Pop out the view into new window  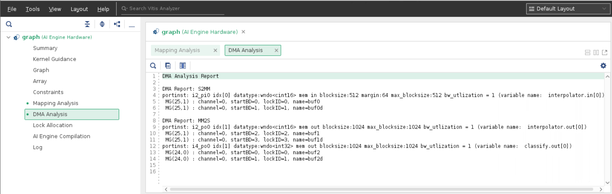coord(605,53)
